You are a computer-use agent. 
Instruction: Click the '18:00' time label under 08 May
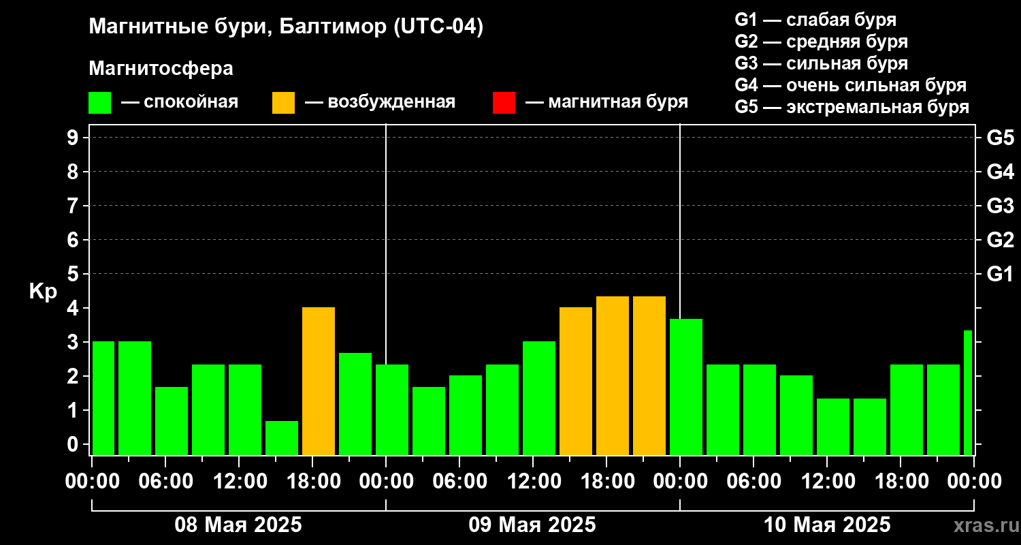click(314, 482)
